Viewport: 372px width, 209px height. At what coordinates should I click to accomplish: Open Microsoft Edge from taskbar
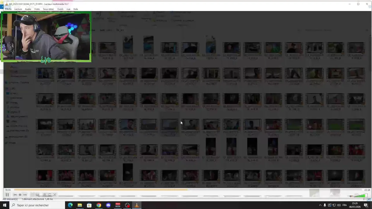click(x=70, y=205)
